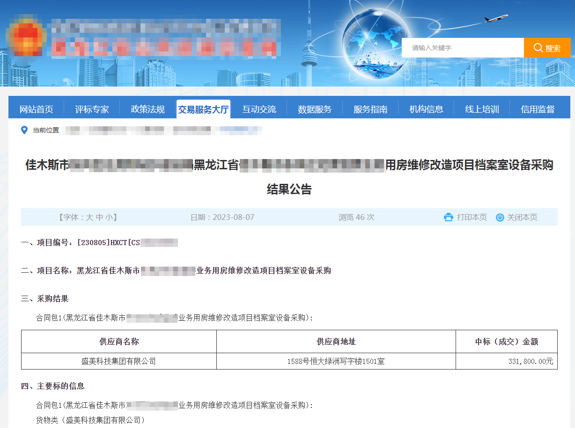Click the magnifier icon in search button
Image resolution: width=575 pixels, height=428 pixels.
tap(538, 48)
